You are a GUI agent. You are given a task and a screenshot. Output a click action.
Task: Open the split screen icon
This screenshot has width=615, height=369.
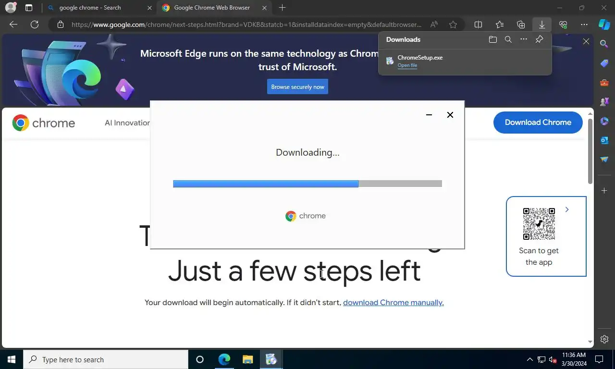tap(479, 25)
